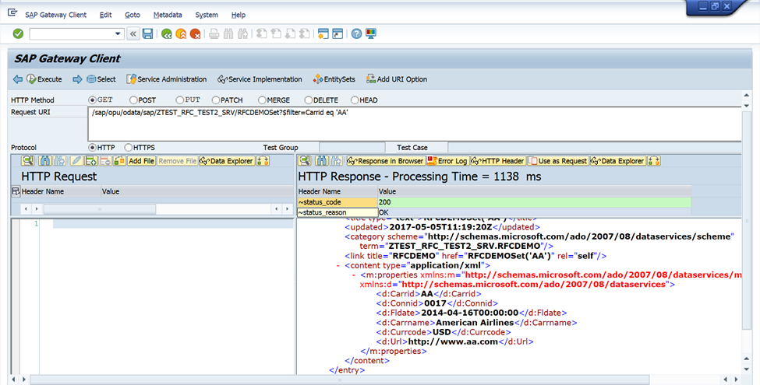Select the HTTP protocol radio button
This screenshot has width=760, height=385.
tap(92, 148)
